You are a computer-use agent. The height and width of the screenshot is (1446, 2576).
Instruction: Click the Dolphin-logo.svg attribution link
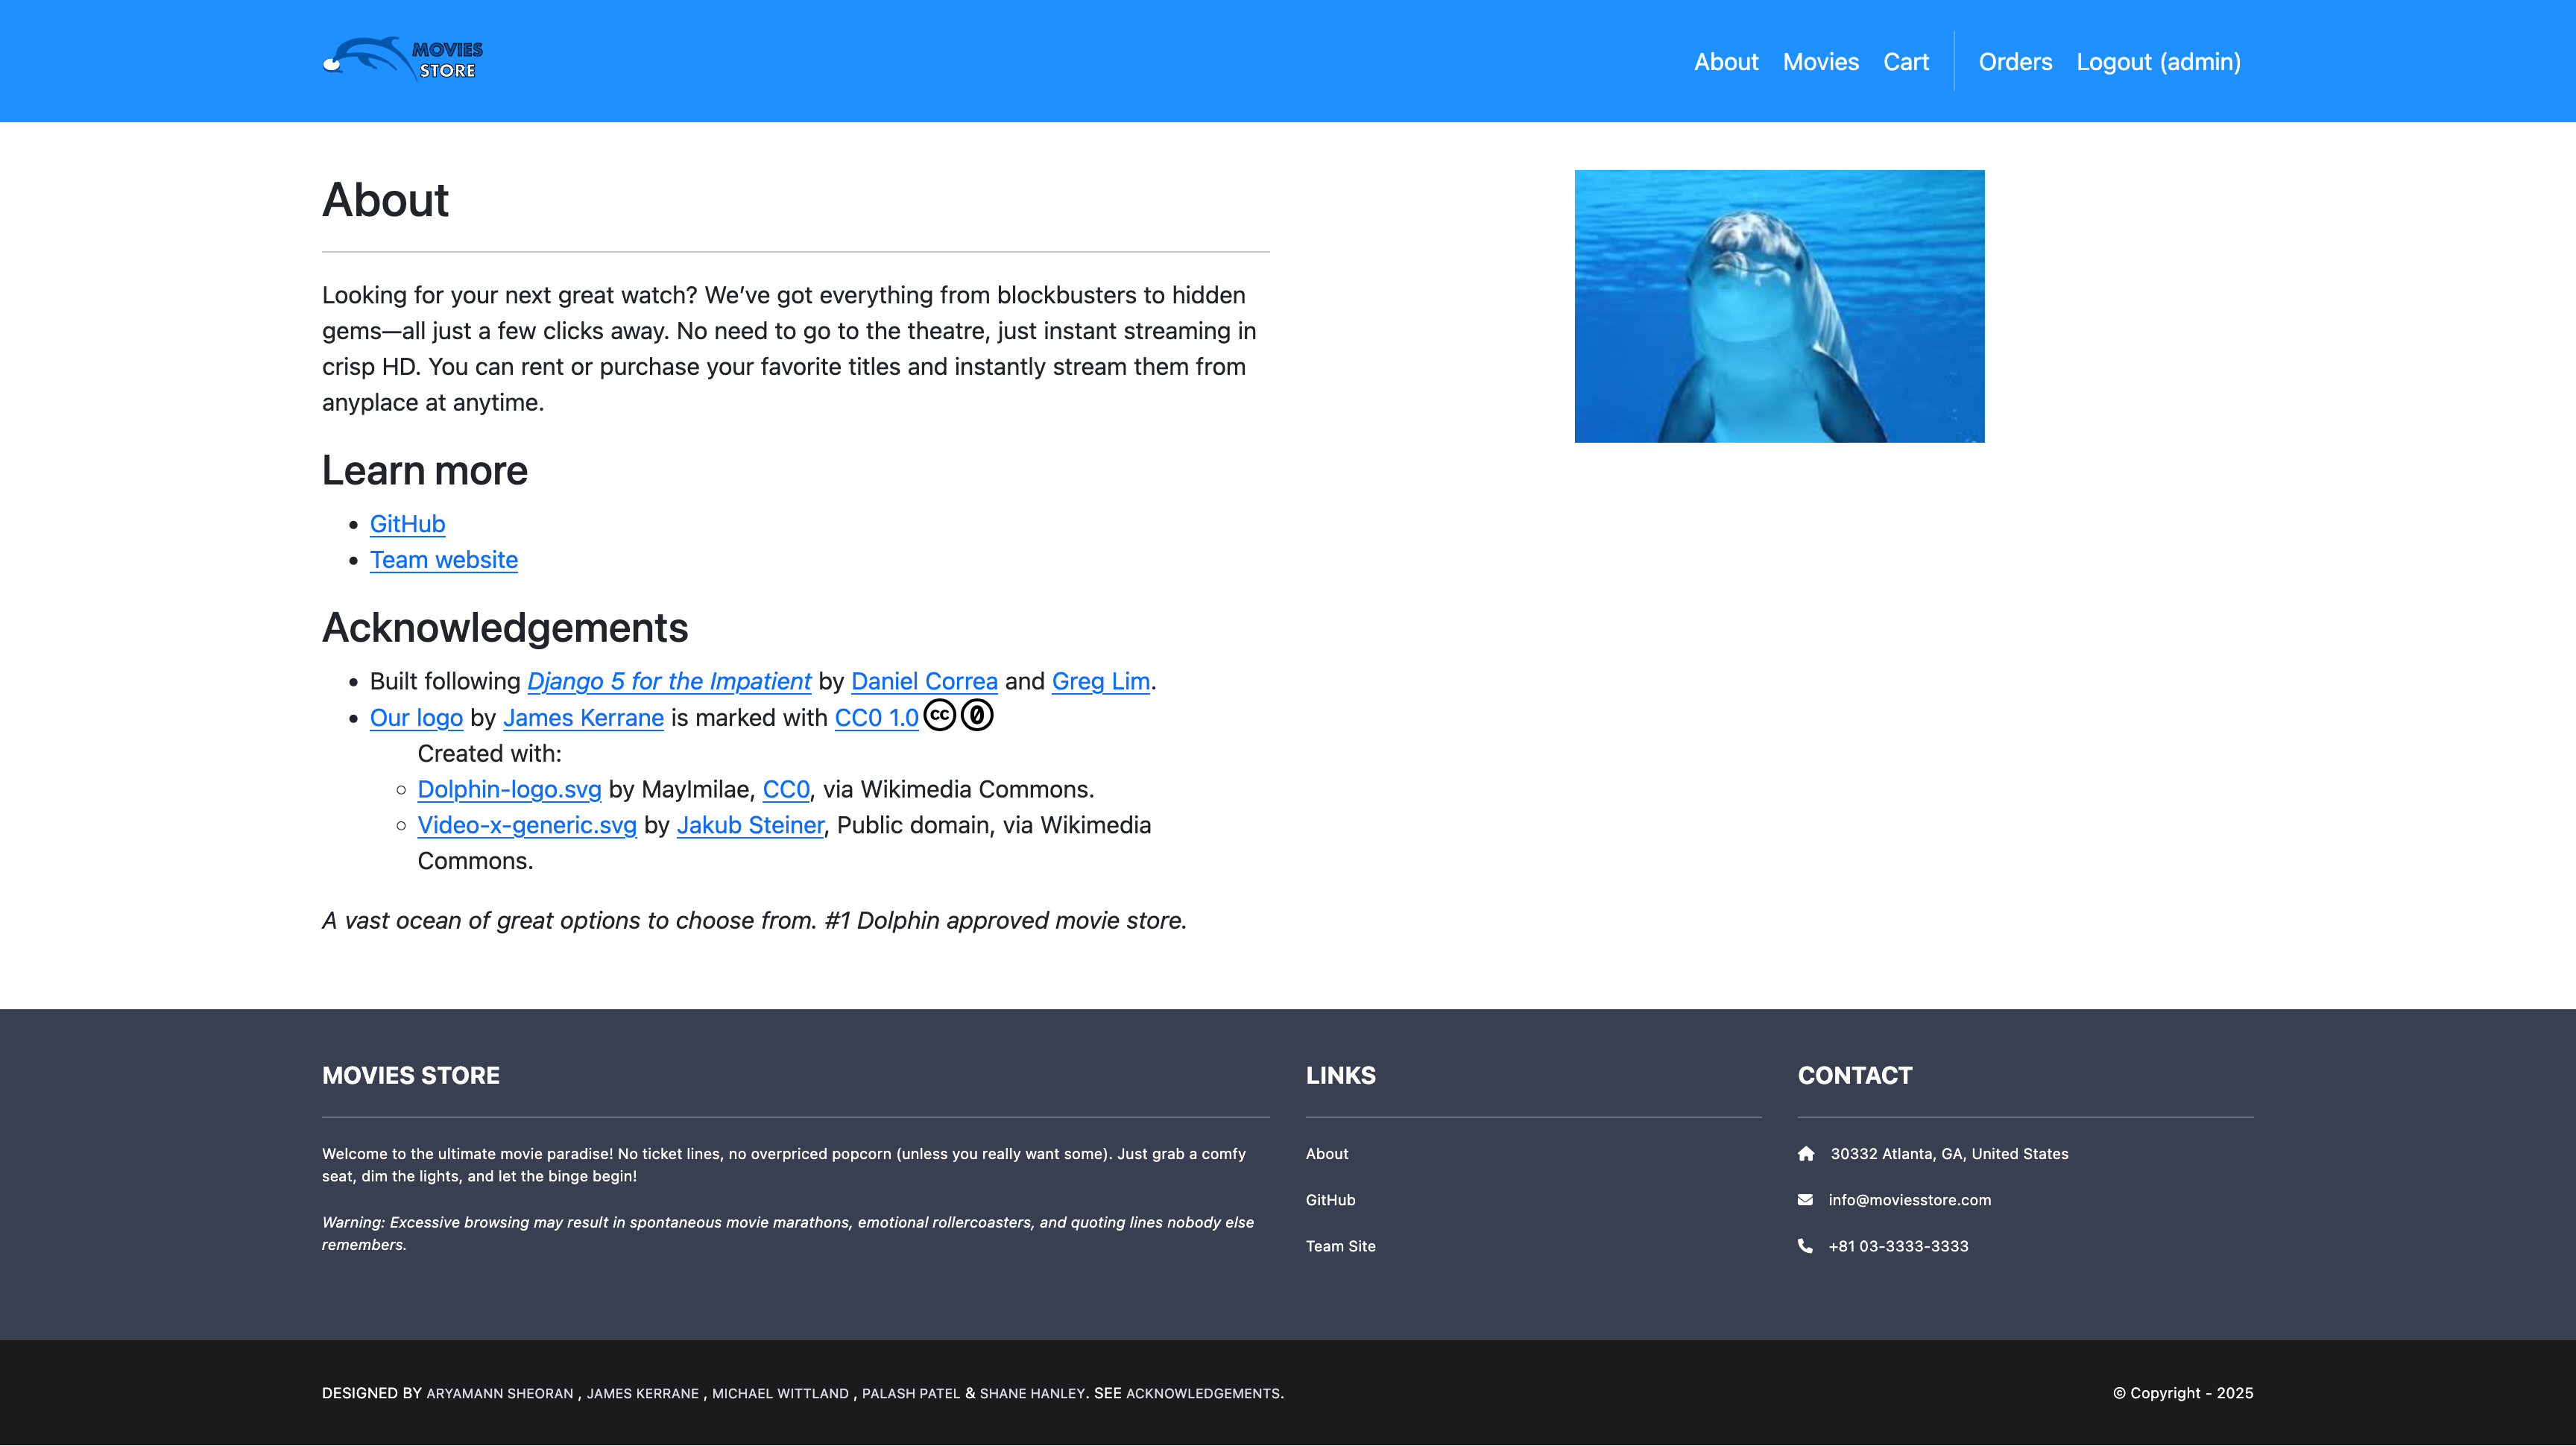point(510,789)
